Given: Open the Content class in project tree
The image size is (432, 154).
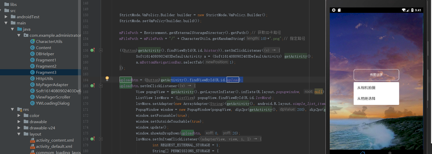Looking at the screenshot, I should (44, 48).
